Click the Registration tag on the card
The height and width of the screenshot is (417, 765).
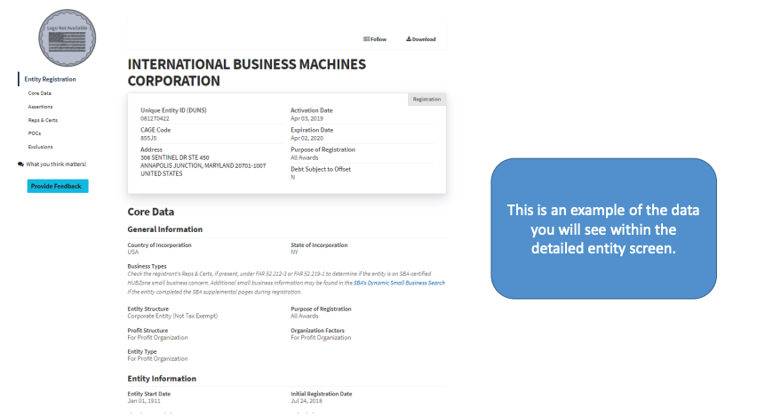point(426,99)
